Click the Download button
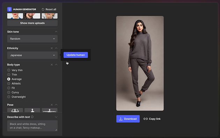The image size is (220, 138). click(128, 119)
